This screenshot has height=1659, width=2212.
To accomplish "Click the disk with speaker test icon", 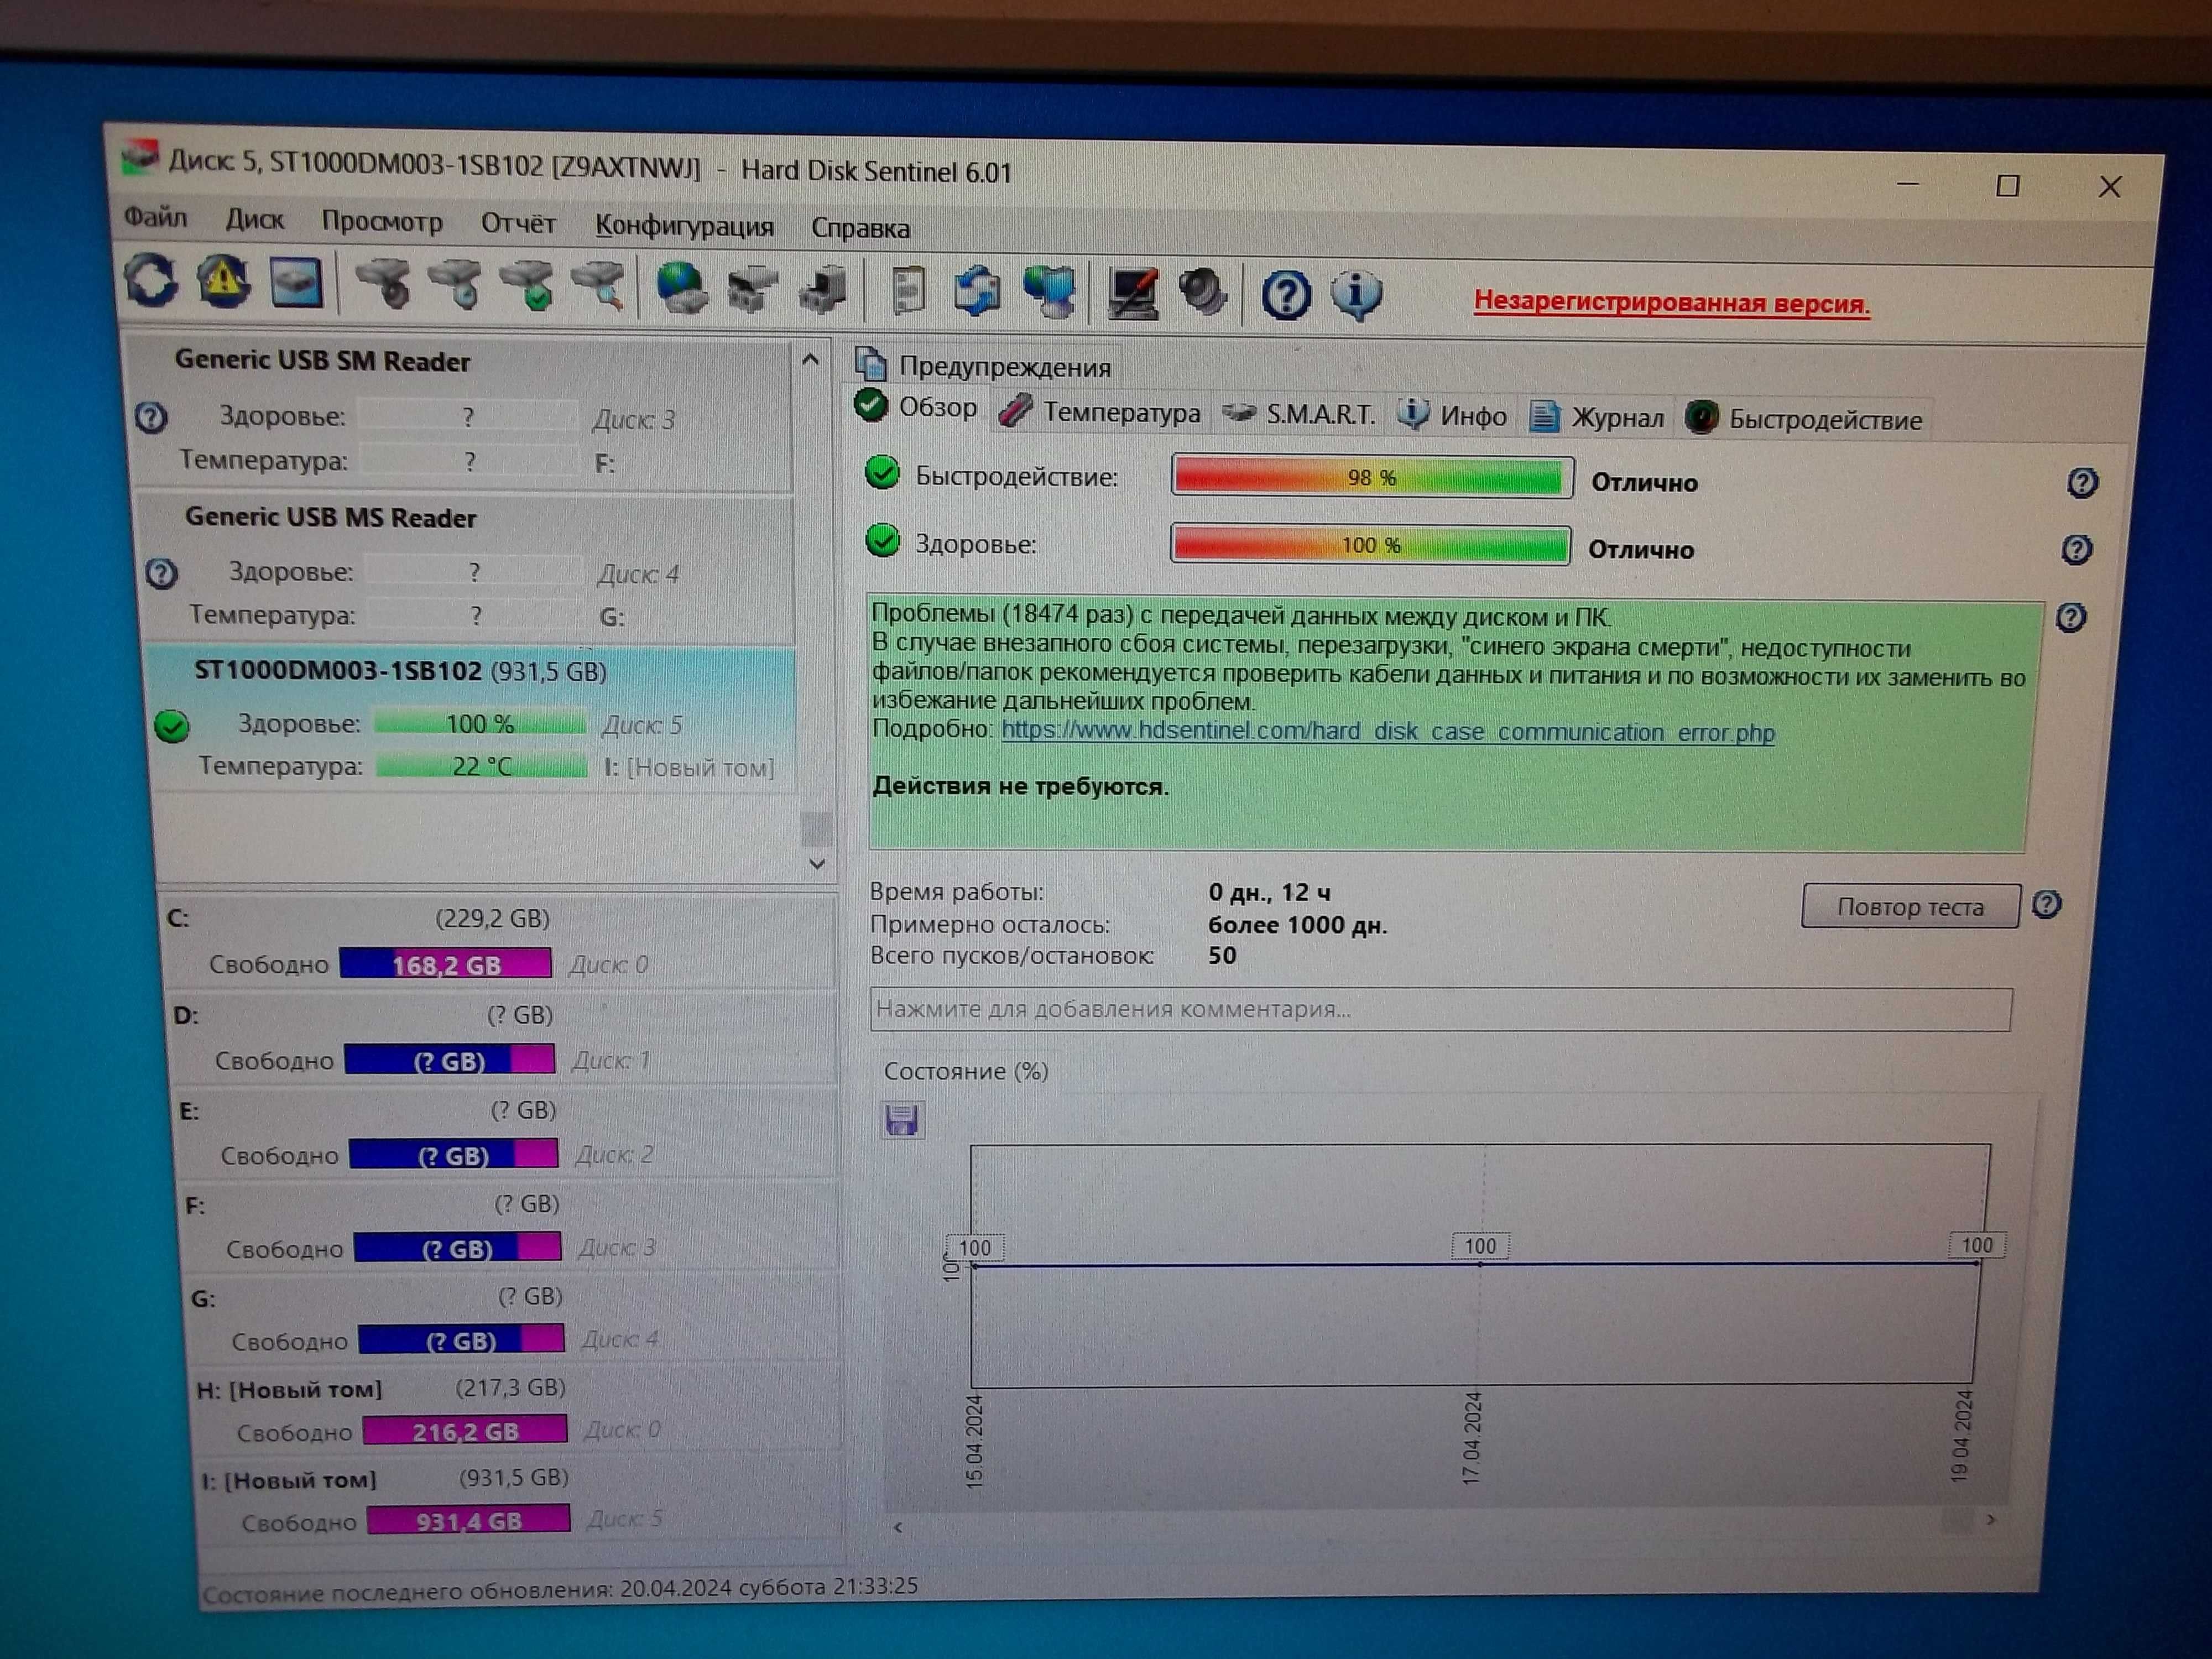I will 384,284.
